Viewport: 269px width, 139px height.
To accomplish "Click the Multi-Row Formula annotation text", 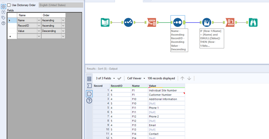I will pyautogui.click(x=212, y=38).
